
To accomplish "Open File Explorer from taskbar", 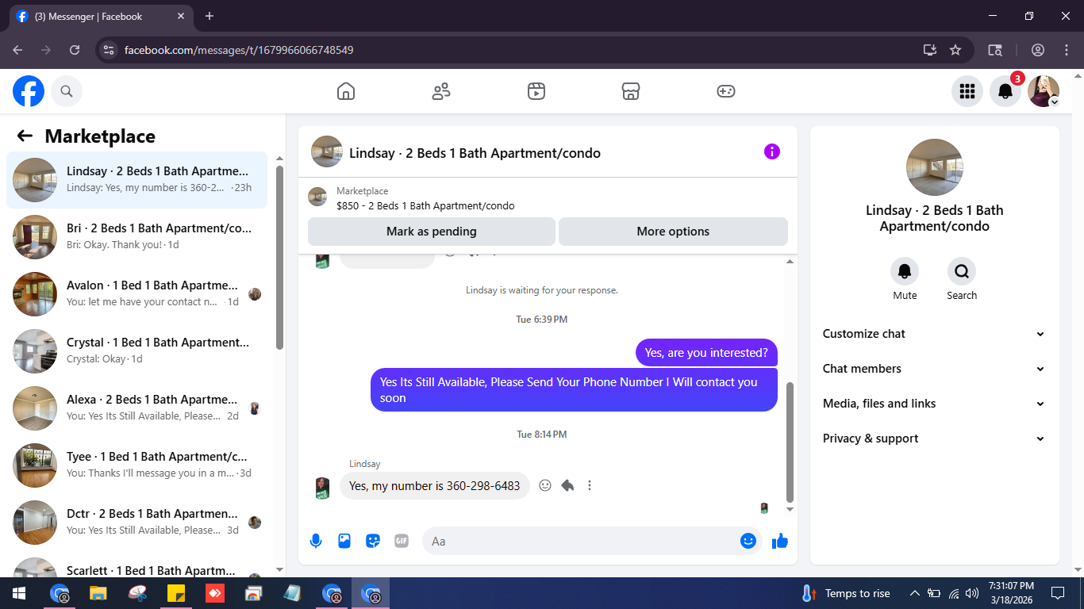I will [x=98, y=593].
